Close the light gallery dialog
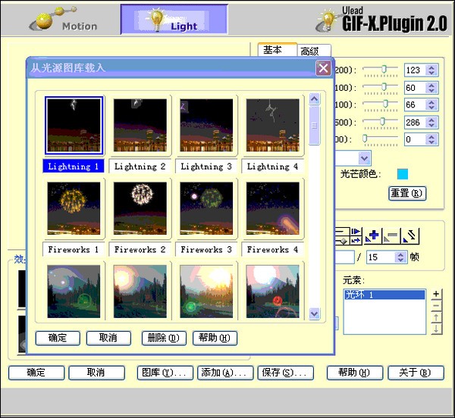 (x=323, y=68)
